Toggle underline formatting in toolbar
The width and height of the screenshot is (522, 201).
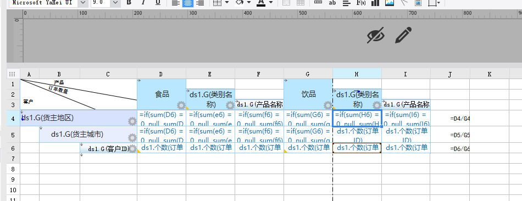pyautogui.click(x=158, y=3)
